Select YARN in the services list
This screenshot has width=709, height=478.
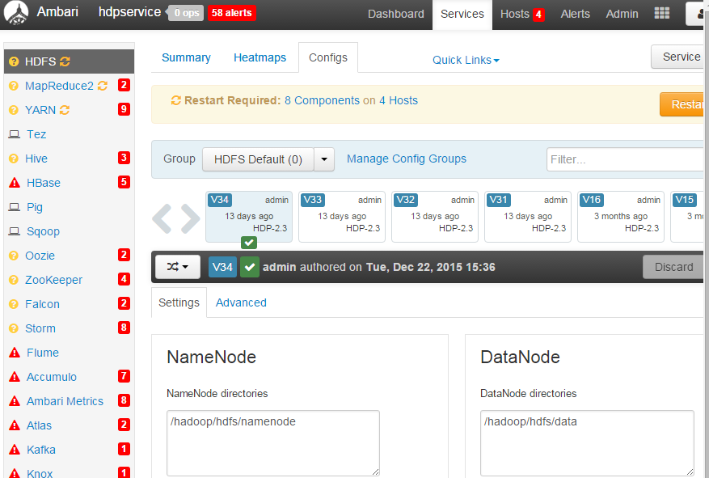pyautogui.click(x=40, y=110)
